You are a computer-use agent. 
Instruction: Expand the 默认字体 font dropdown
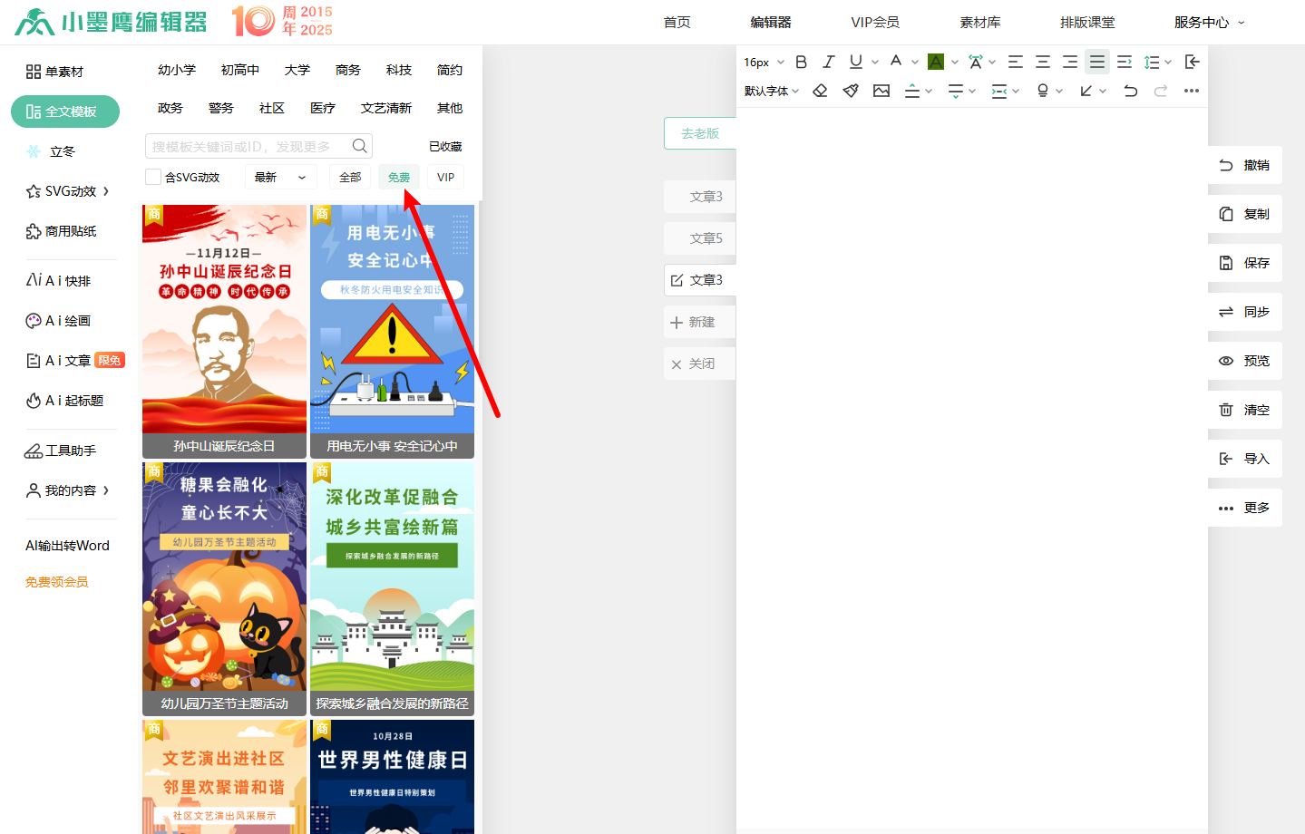[772, 91]
